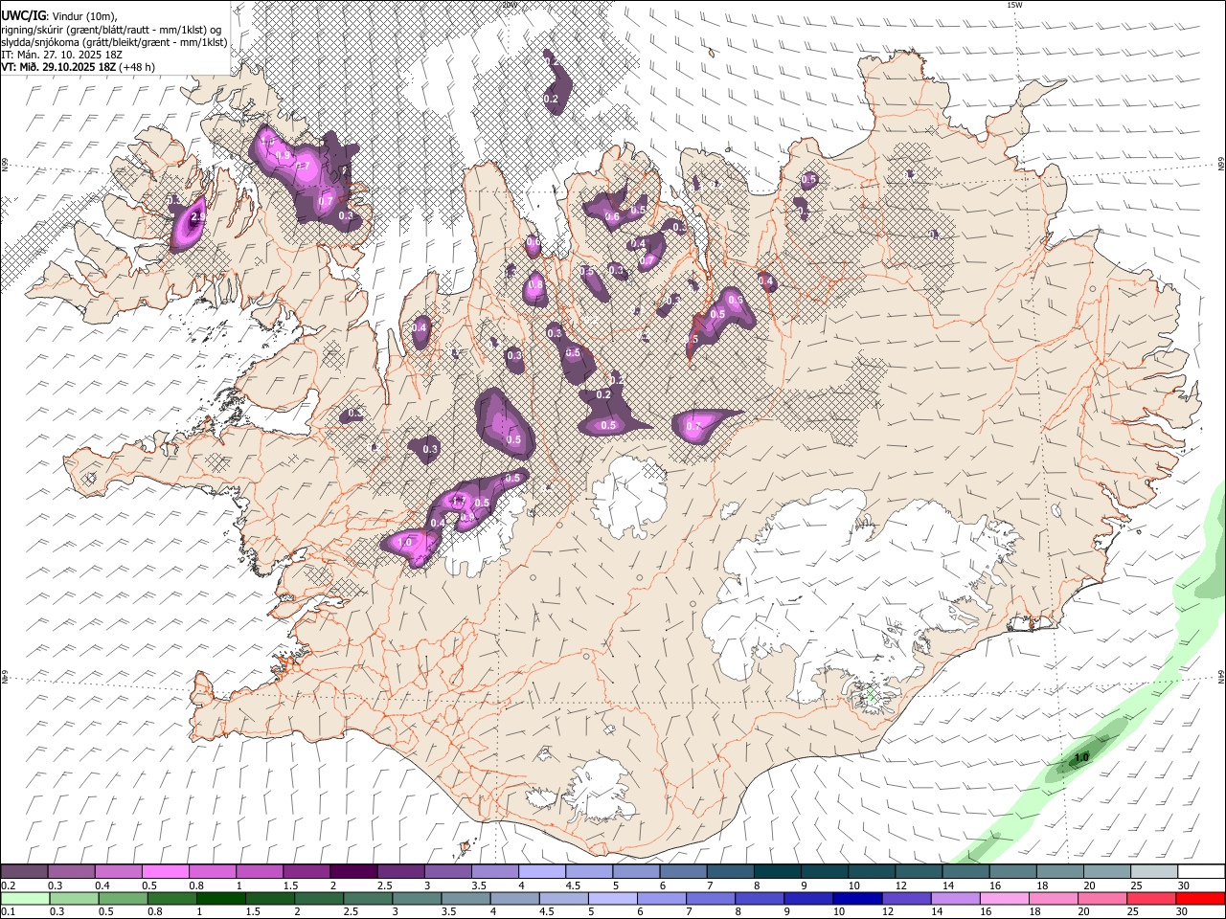Click the UWC/IG title label
1226x919 pixels.
point(23,16)
